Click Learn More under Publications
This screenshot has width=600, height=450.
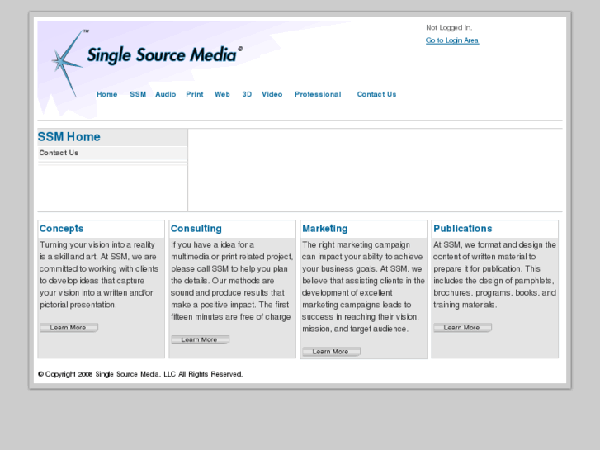pos(463,328)
